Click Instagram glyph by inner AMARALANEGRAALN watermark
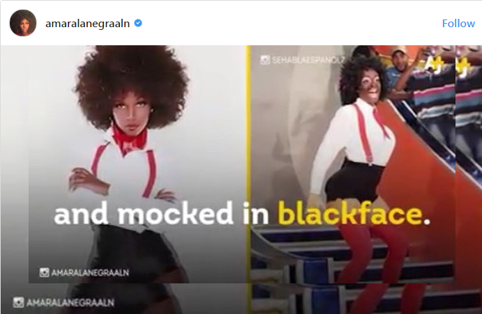 pos(44,272)
